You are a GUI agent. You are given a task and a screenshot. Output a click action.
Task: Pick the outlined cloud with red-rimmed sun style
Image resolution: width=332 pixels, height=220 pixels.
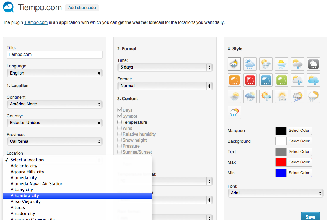(x=234, y=112)
